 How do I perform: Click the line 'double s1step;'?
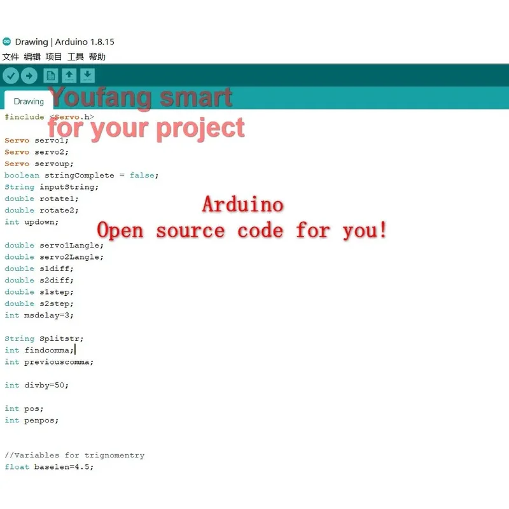pyautogui.click(x=39, y=292)
